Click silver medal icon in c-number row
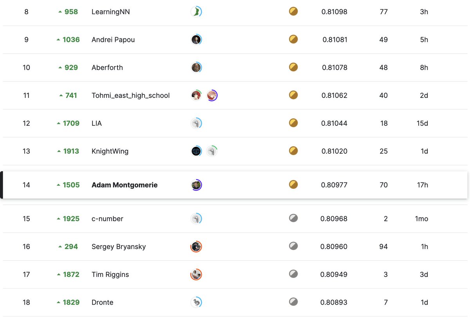 click(x=293, y=218)
